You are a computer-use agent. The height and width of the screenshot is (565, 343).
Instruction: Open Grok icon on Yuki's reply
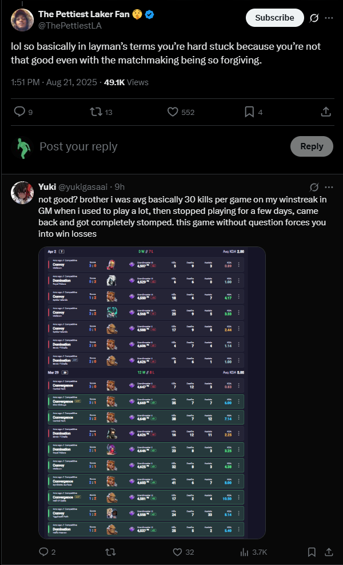pos(313,187)
